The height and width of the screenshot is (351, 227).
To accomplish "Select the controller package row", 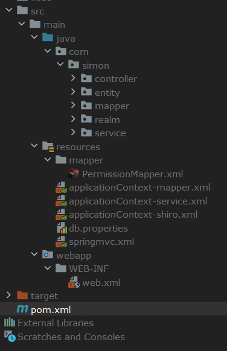I will click(x=113, y=79).
